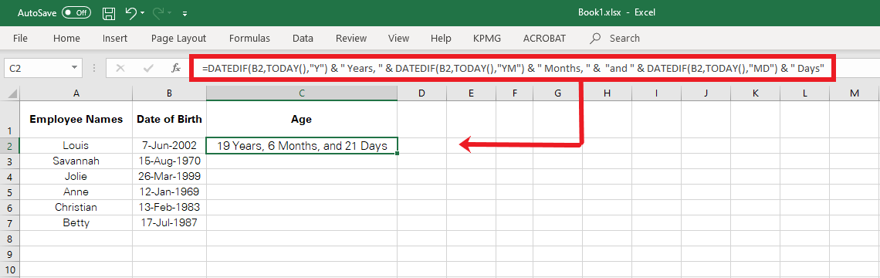Select column B header
The height and width of the screenshot is (278, 880).
click(170, 93)
